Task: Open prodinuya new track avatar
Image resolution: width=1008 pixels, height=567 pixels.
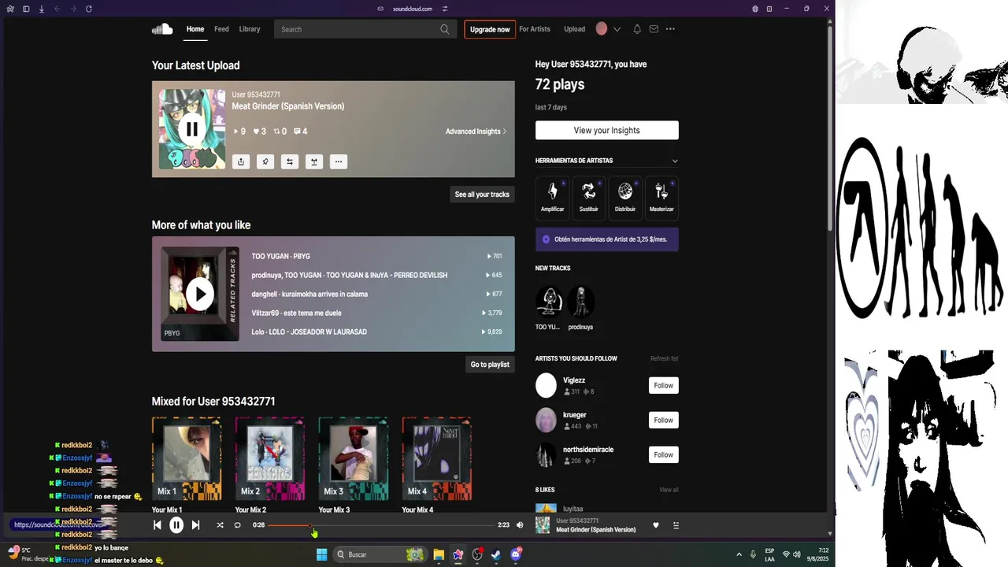Action: click(x=580, y=301)
